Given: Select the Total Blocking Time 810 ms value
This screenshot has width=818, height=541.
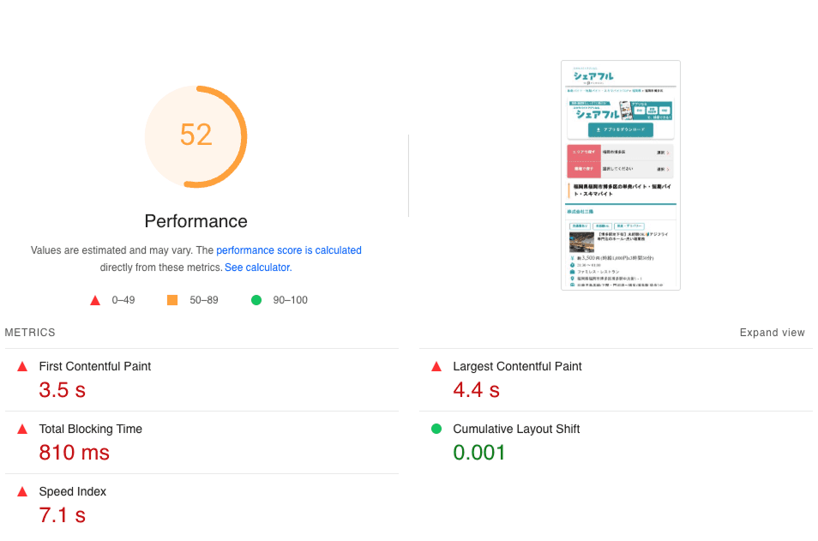Looking at the screenshot, I should (74, 453).
